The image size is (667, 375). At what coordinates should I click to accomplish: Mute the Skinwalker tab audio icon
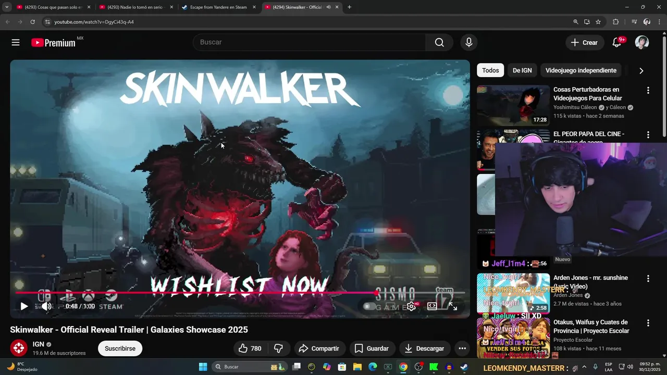pos(328,7)
